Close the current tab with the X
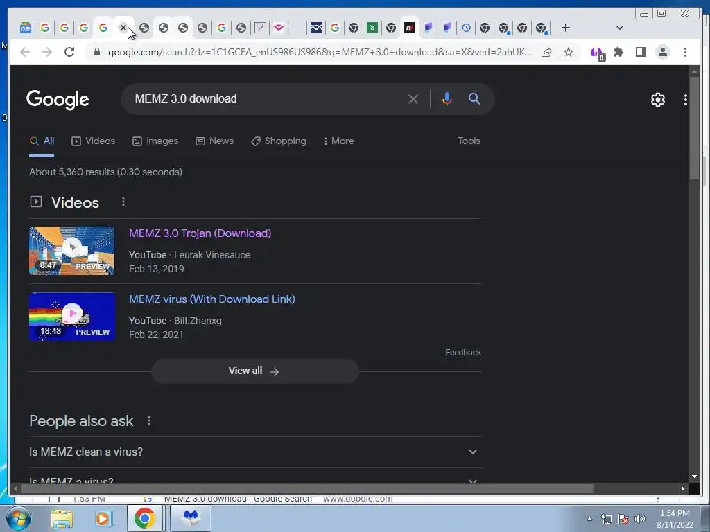This screenshot has width=710, height=532. tap(123, 28)
